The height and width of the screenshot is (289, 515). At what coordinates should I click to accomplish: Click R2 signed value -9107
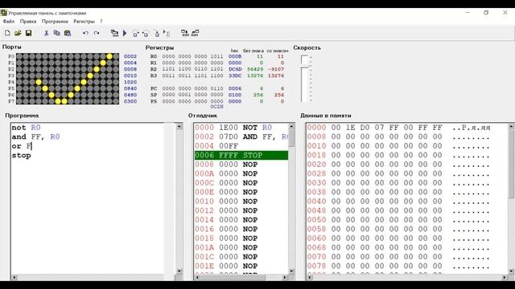coord(276,69)
